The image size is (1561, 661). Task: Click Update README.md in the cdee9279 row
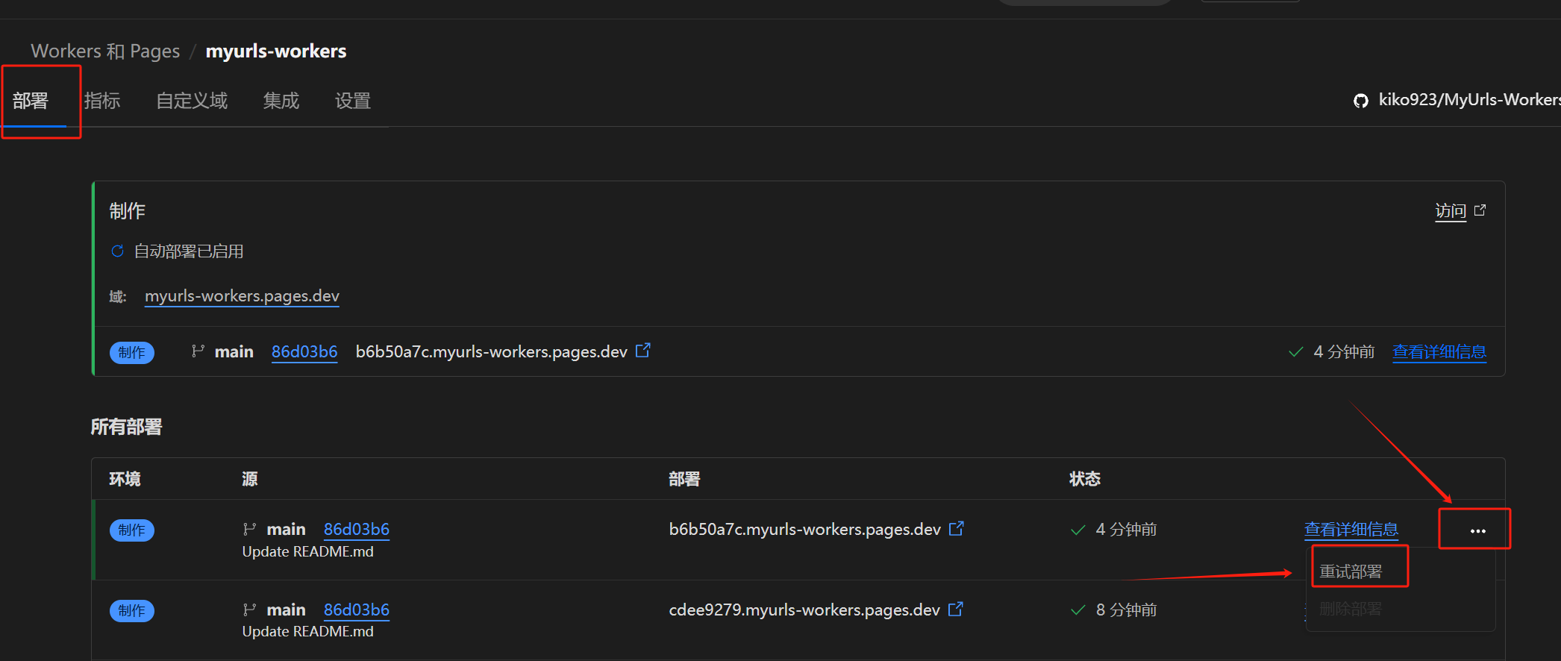(x=308, y=631)
